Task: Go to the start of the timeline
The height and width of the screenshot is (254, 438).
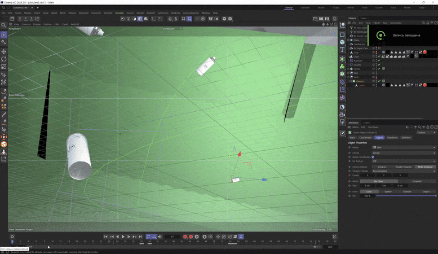Action: (x=105, y=237)
